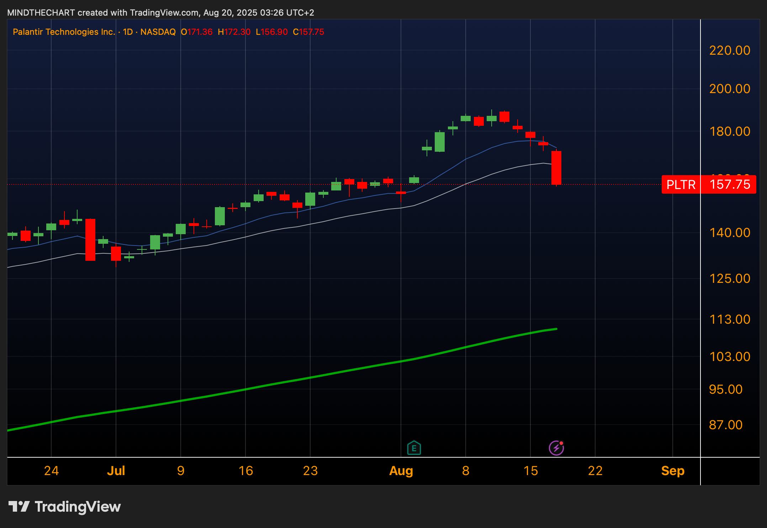767x528 pixels.
Task: Click the PLTR ticker price label
Action: coord(681,185)
